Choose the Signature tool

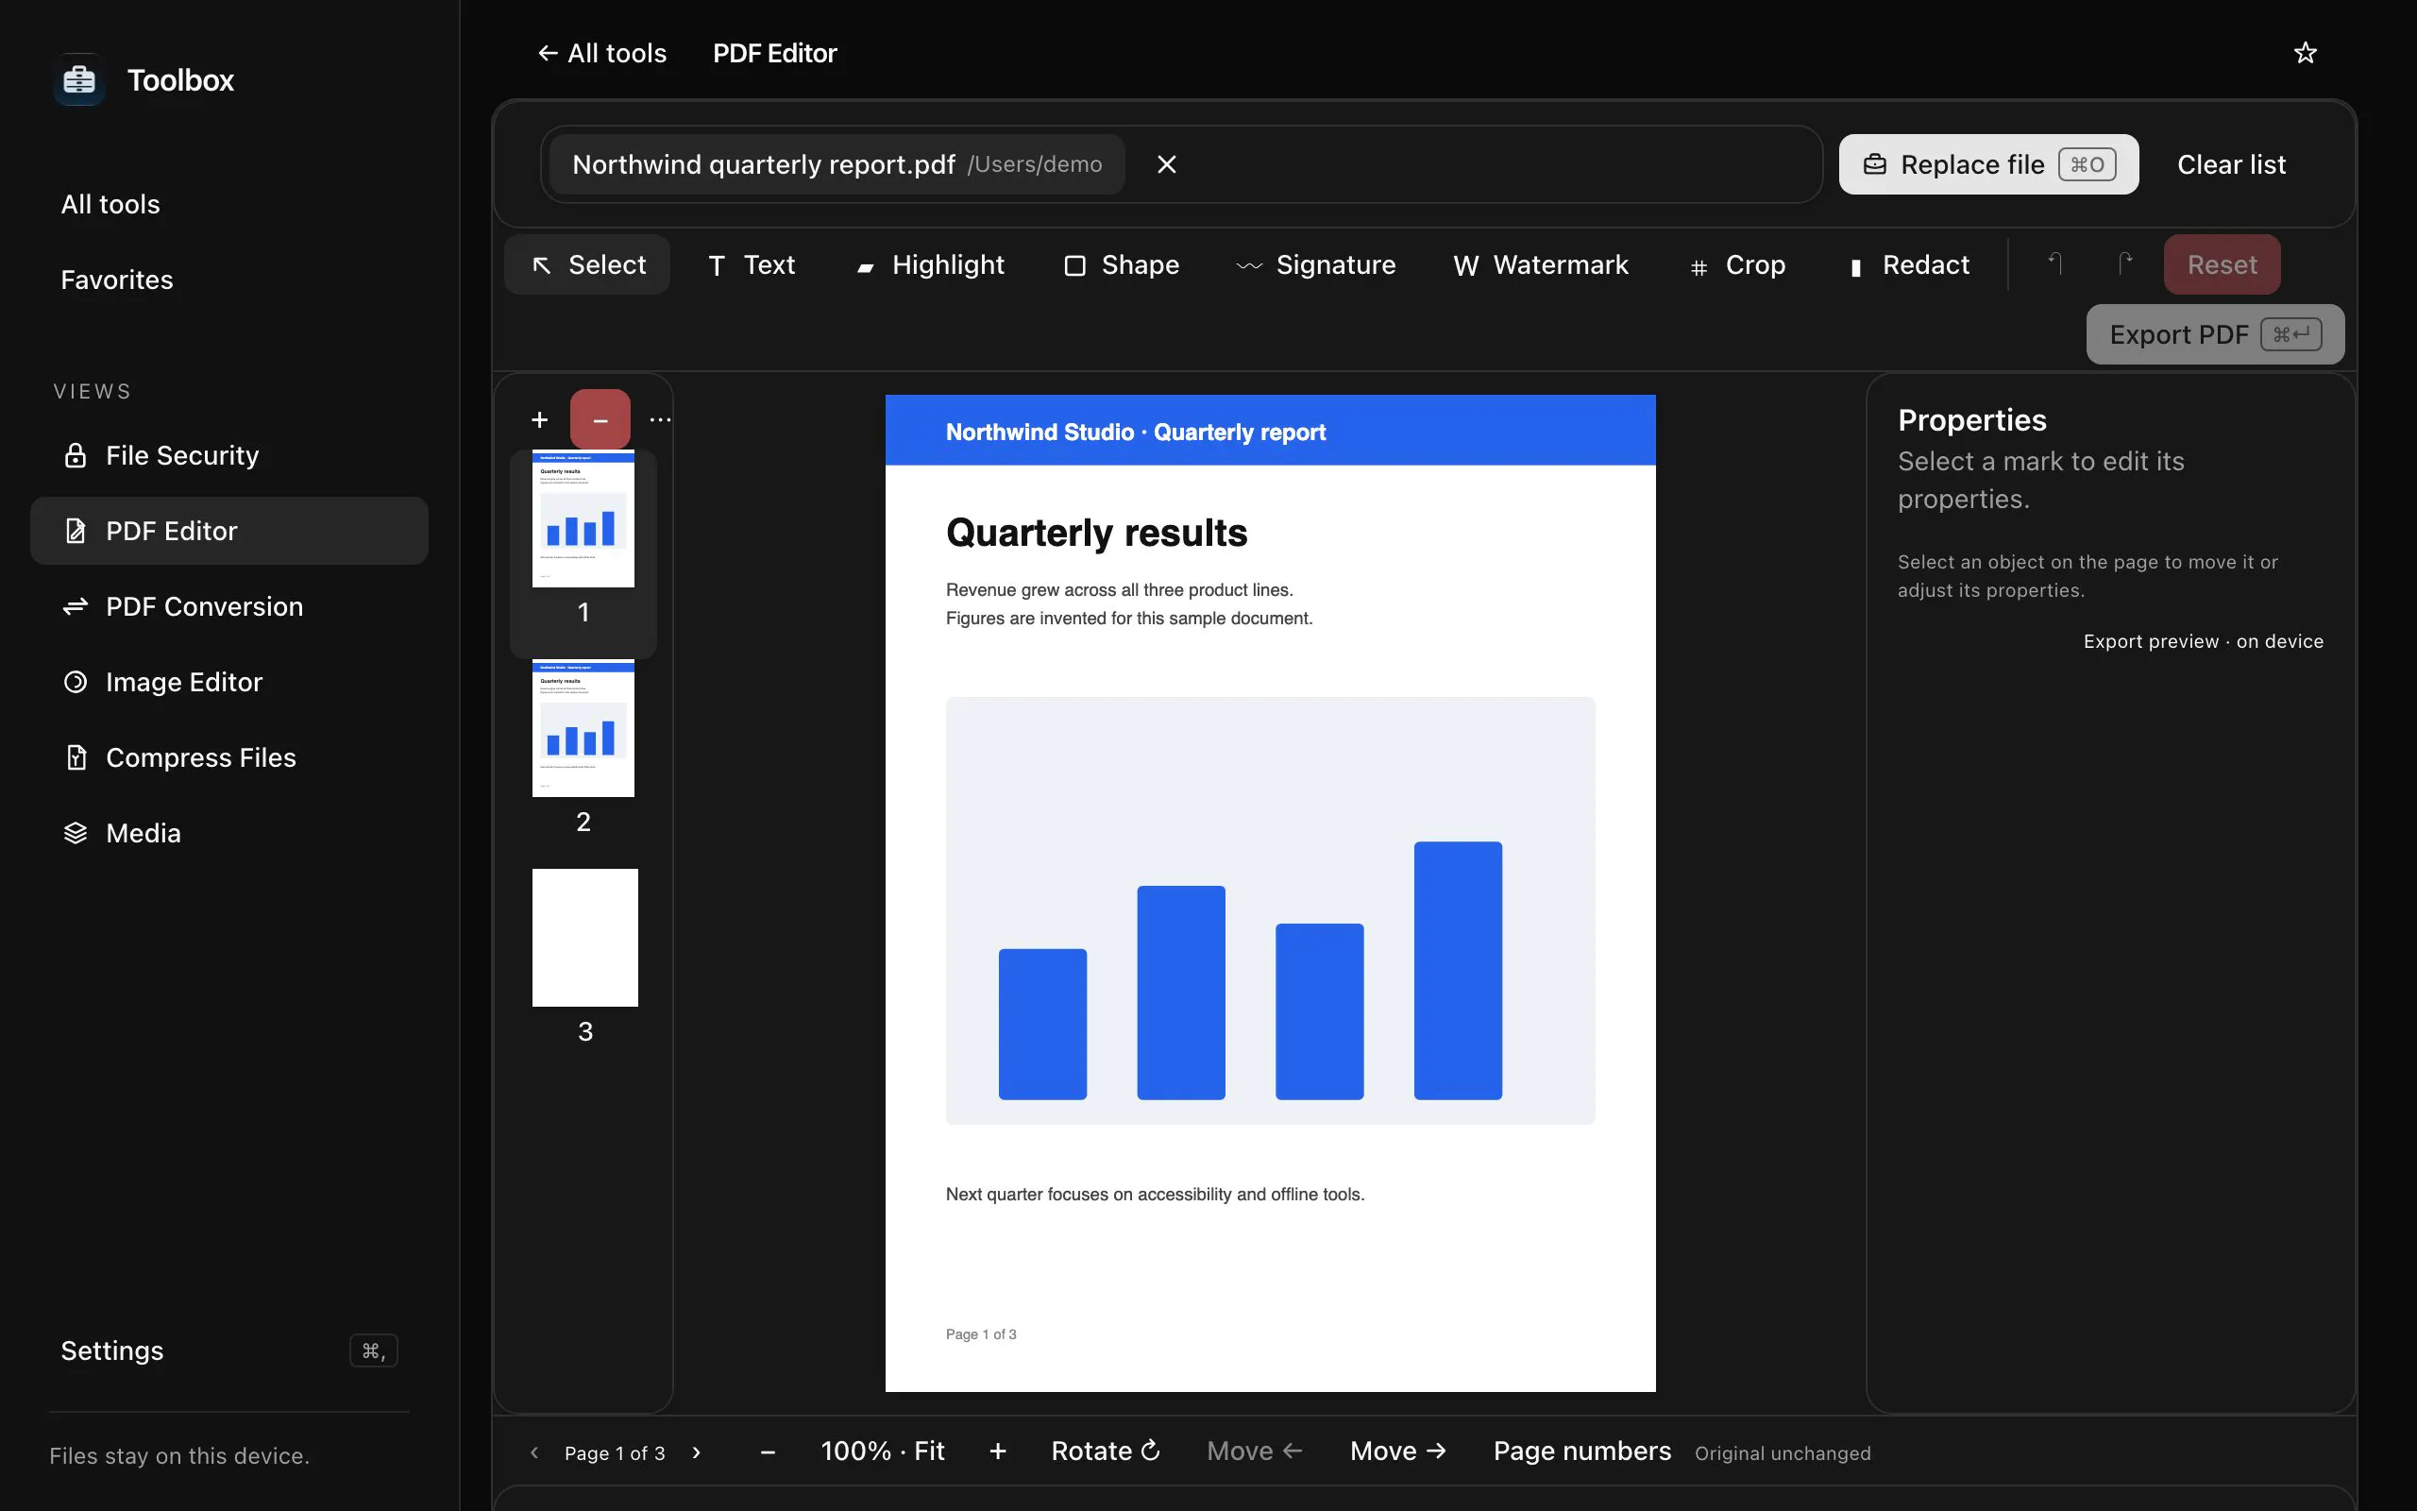click(1315, 264)
